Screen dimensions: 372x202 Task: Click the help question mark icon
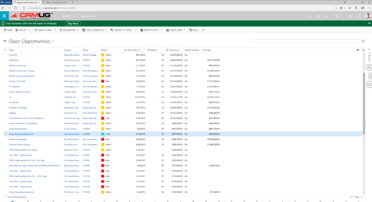[359, 16]
